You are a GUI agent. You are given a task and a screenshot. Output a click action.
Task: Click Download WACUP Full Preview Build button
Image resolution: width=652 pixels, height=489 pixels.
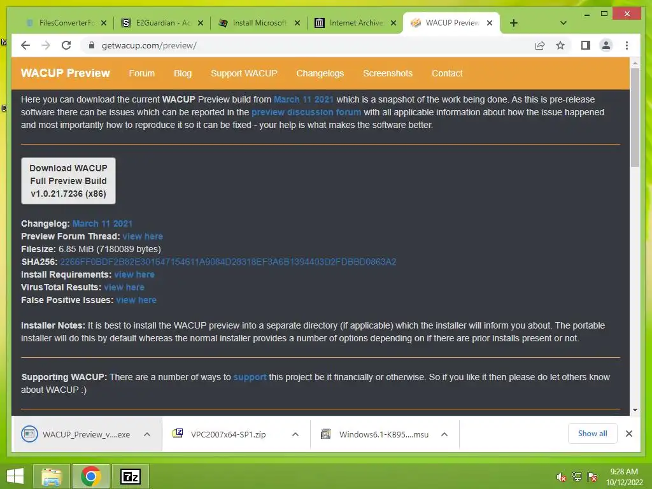click(68, 181)
